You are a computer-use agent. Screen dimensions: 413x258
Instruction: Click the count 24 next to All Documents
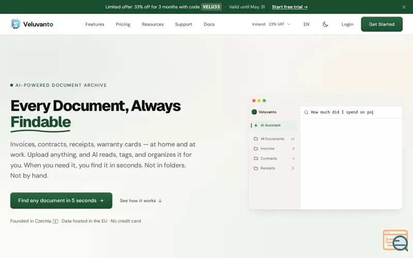click(x=293, y=139)
